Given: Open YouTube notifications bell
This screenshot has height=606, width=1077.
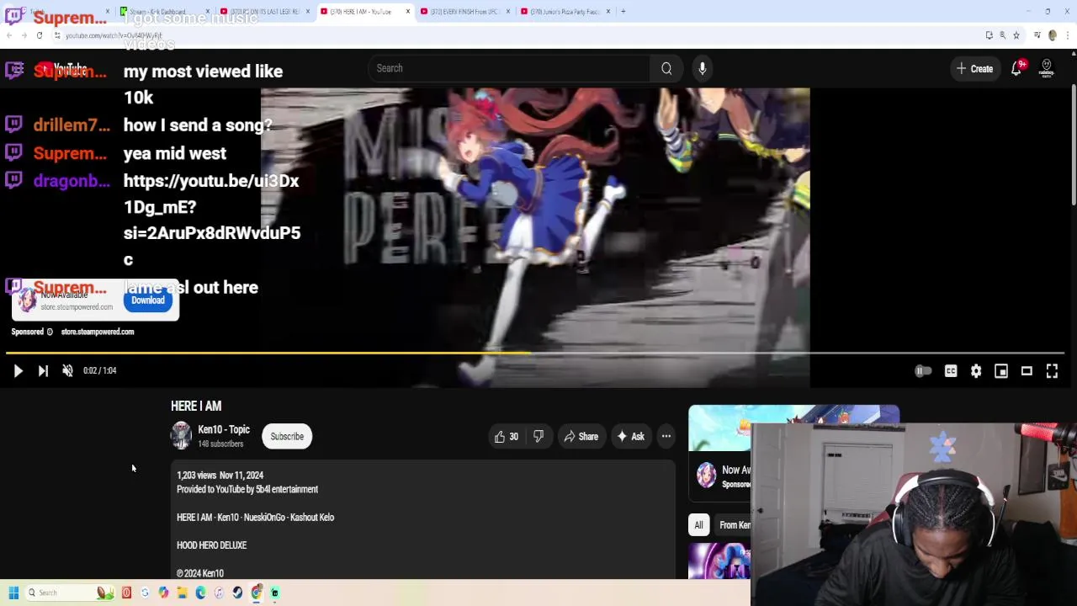Looking at the screenshot, I should [x=1016, y=69].
